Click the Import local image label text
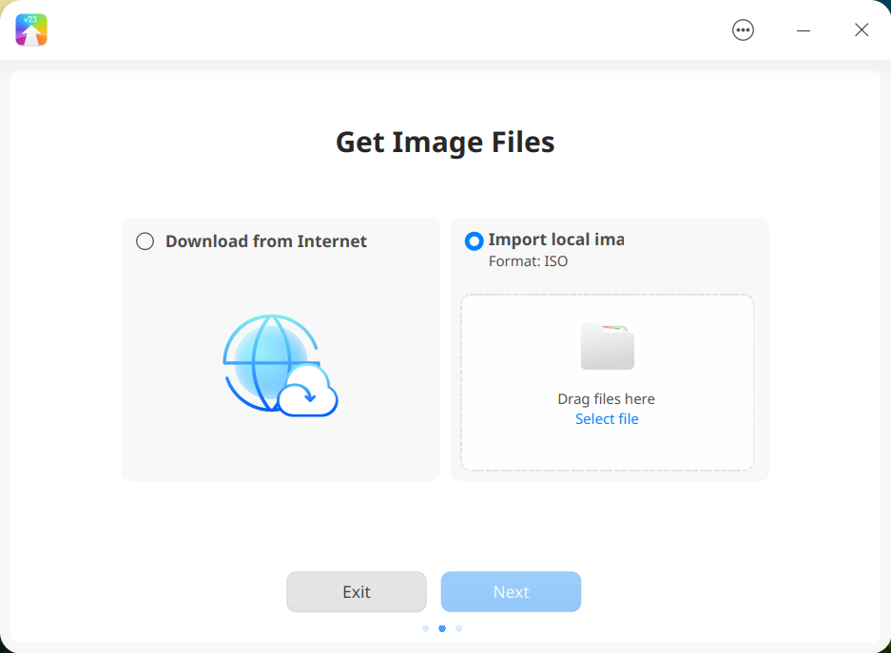891x653 pixels. 556,240
